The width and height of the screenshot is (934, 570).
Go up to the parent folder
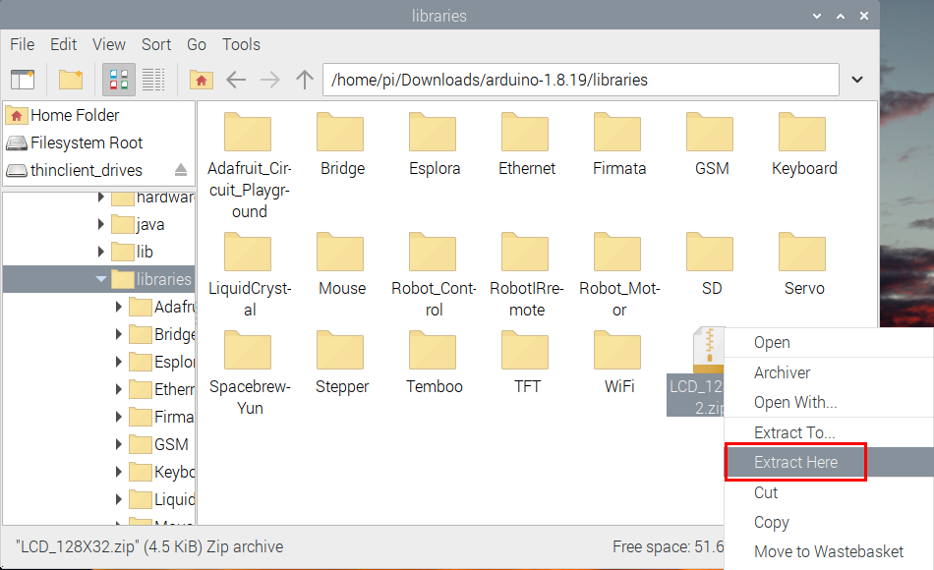305,80
